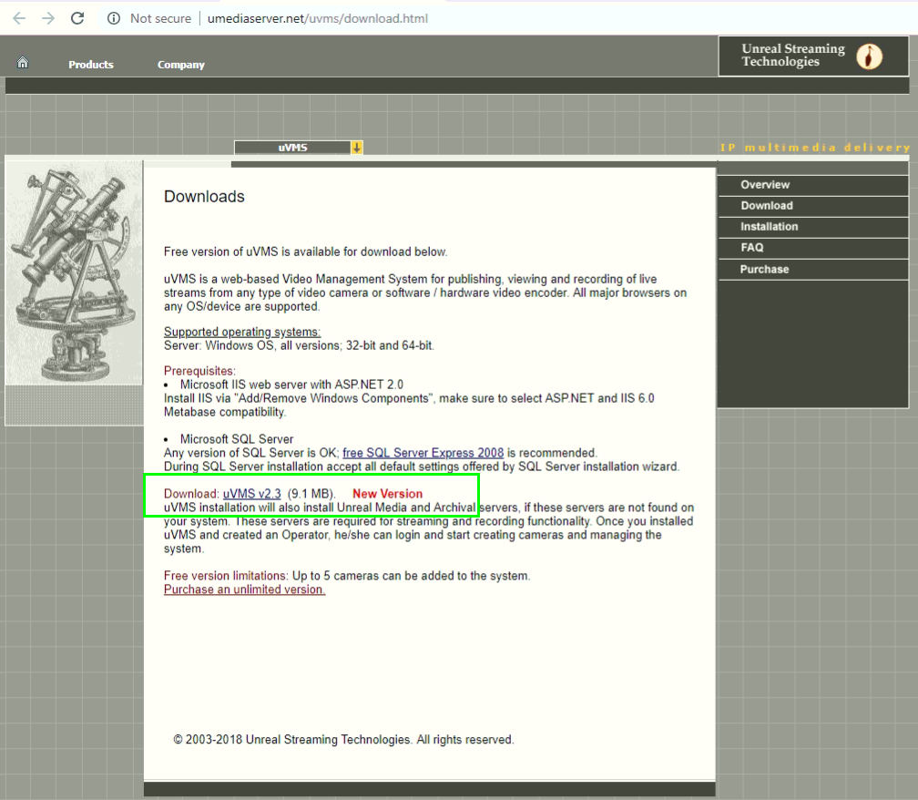Viewport: 918px width, 800px height.
Task: Click the Not secure site info icon
Action: tap(114, 18)
